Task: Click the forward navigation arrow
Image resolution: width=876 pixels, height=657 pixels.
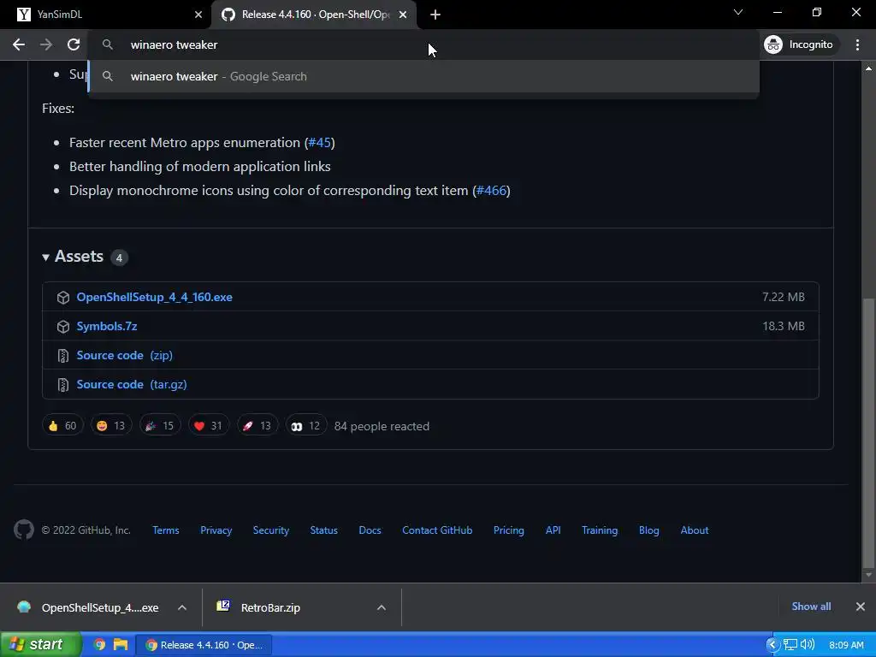Action: (46, 44)
